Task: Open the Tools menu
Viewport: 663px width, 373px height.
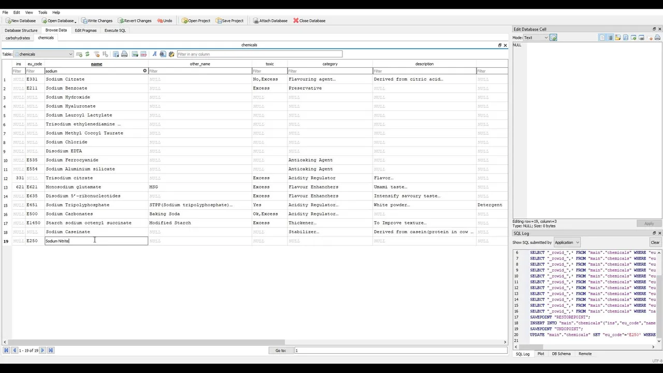Action: point(42,12)
